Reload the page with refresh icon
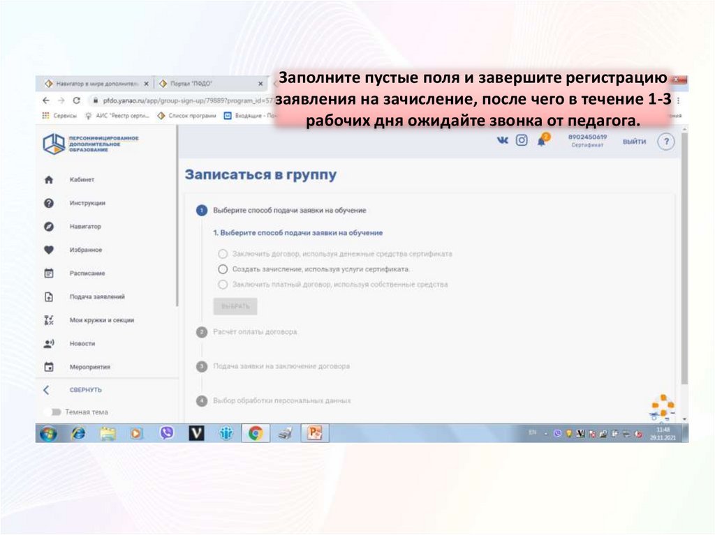Viewport: 715px width, 535px height. [77, 100]
